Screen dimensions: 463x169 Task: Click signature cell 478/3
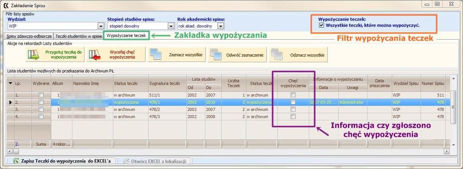(167, 116)
